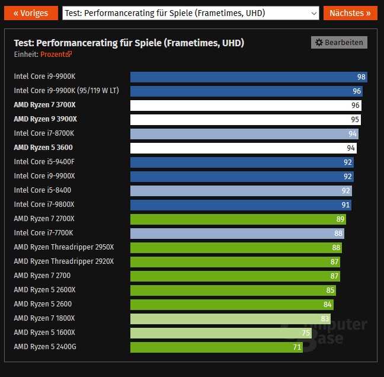Click the external link icon next to Prozent
This screenshot has width=384, height=377.
coord(69,54)
